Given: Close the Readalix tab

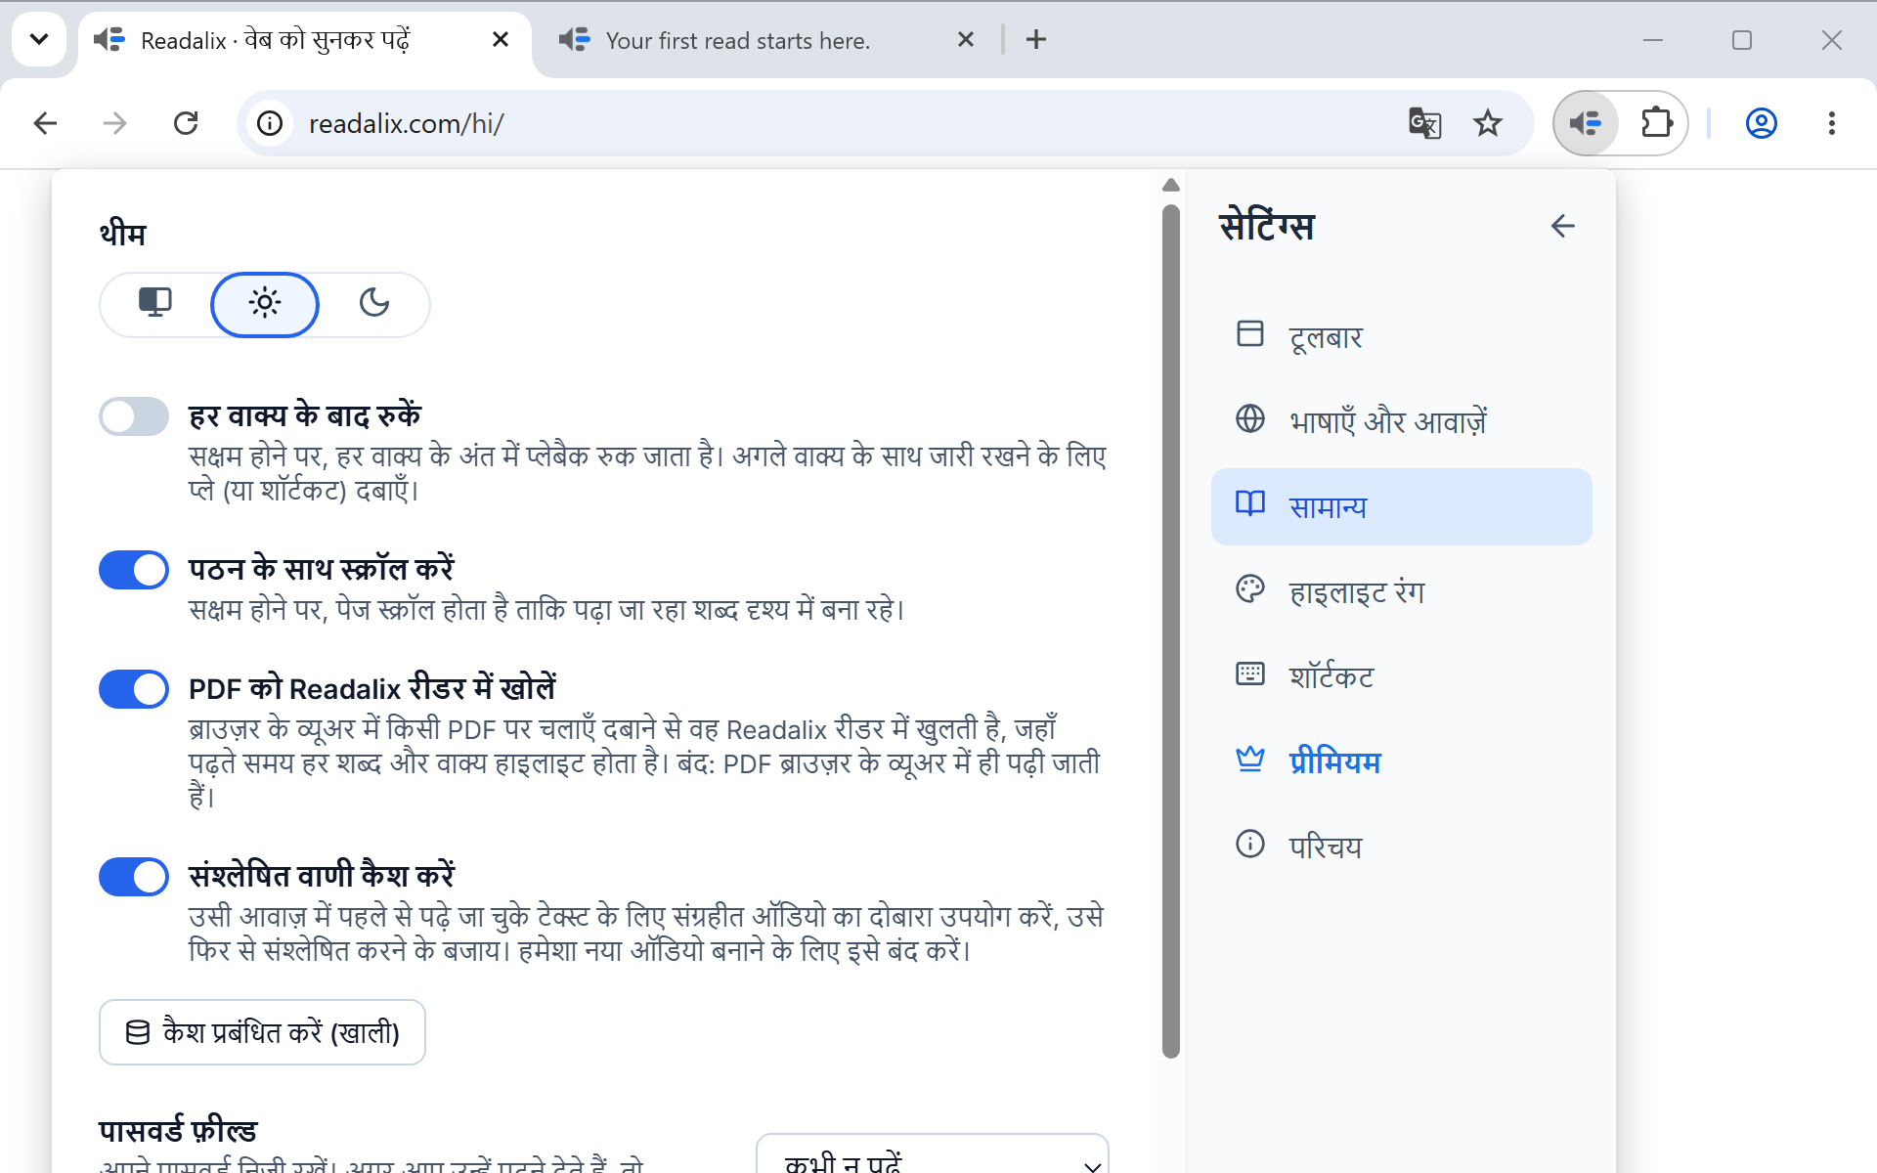Looking at the screenshot, I should tap(501, 40).
